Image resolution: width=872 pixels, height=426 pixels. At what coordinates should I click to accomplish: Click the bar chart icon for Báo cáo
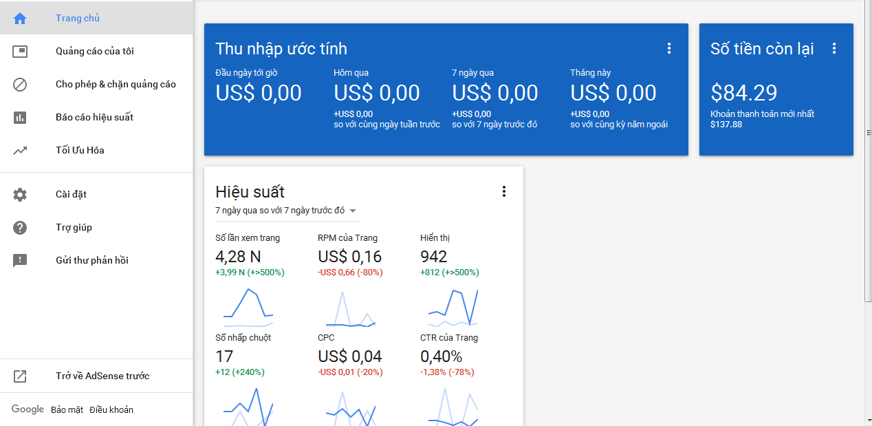pos(20,118)
